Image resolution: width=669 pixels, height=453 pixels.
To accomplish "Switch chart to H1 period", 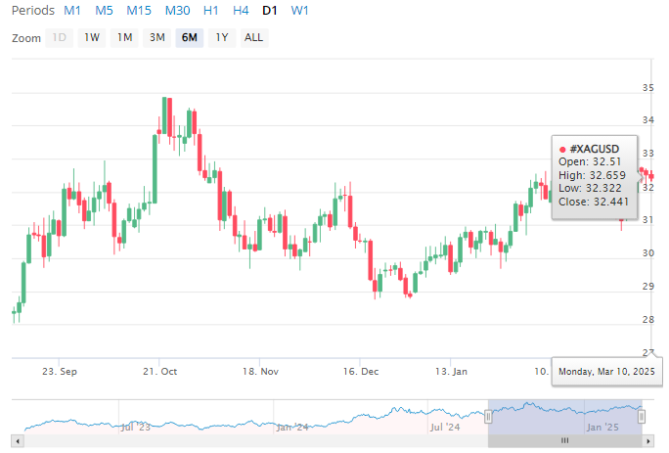I will coord(210,10).
